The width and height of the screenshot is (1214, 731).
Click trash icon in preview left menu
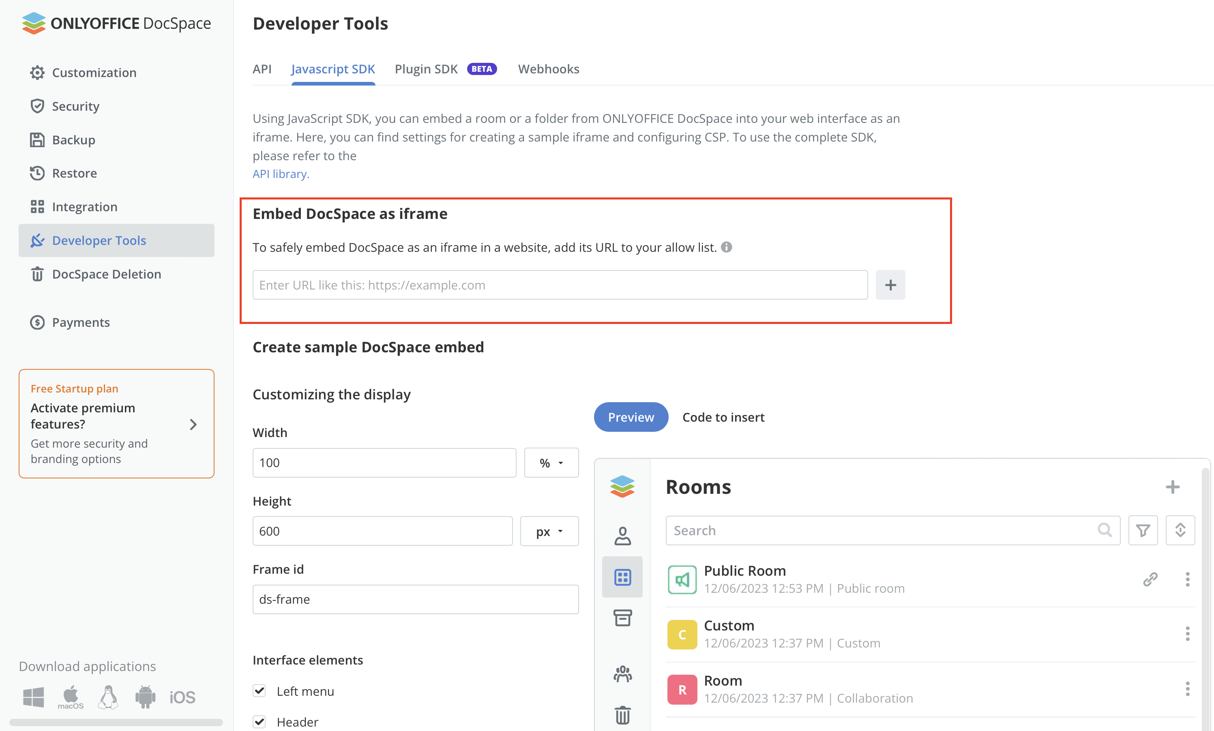pyautogui.click(x=622, y=715)
